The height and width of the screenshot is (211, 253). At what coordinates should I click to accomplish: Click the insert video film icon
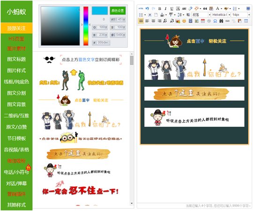tap(190, 21)
